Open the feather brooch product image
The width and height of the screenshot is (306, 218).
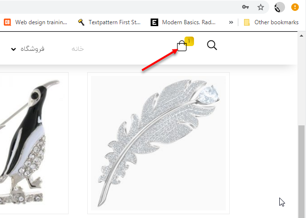158,143
